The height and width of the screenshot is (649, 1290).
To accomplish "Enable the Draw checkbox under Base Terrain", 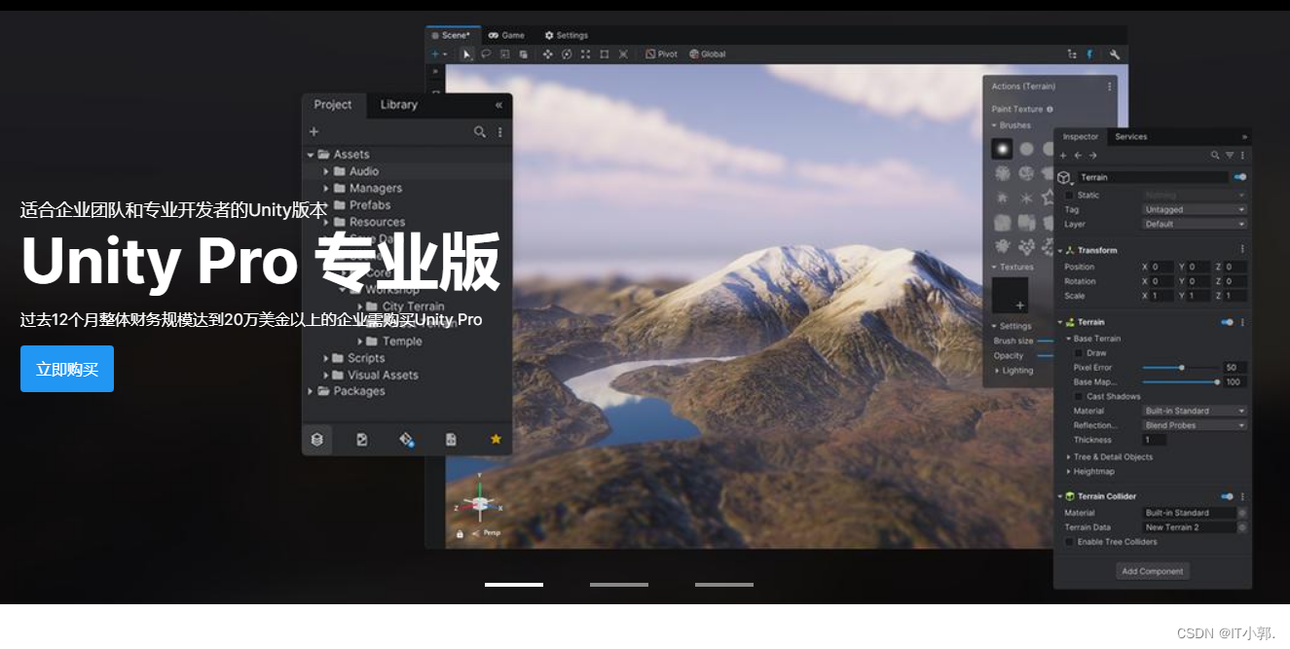I will coord(1079,353).
